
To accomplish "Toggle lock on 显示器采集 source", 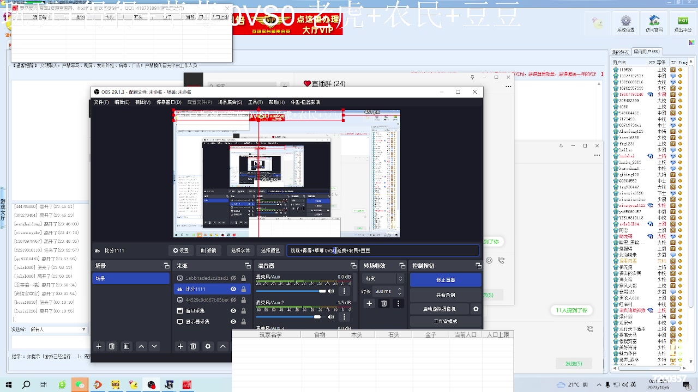I will click(243, 322).
